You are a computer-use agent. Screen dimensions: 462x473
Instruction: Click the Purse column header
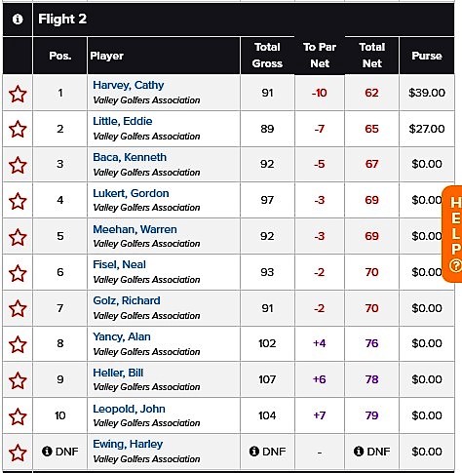(427, 56)
